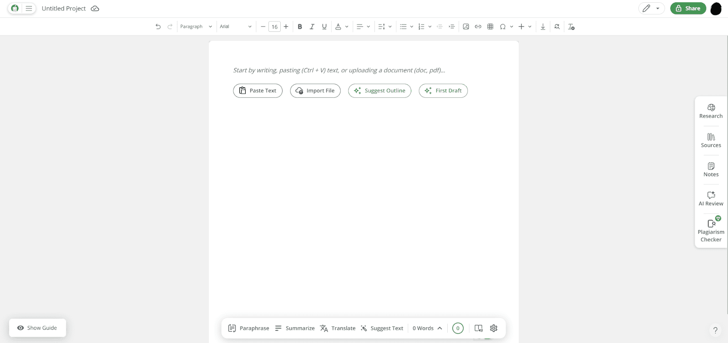728x343 pixels.
Task: Open the Paragraph style dropdown
Action: point(196,27)
